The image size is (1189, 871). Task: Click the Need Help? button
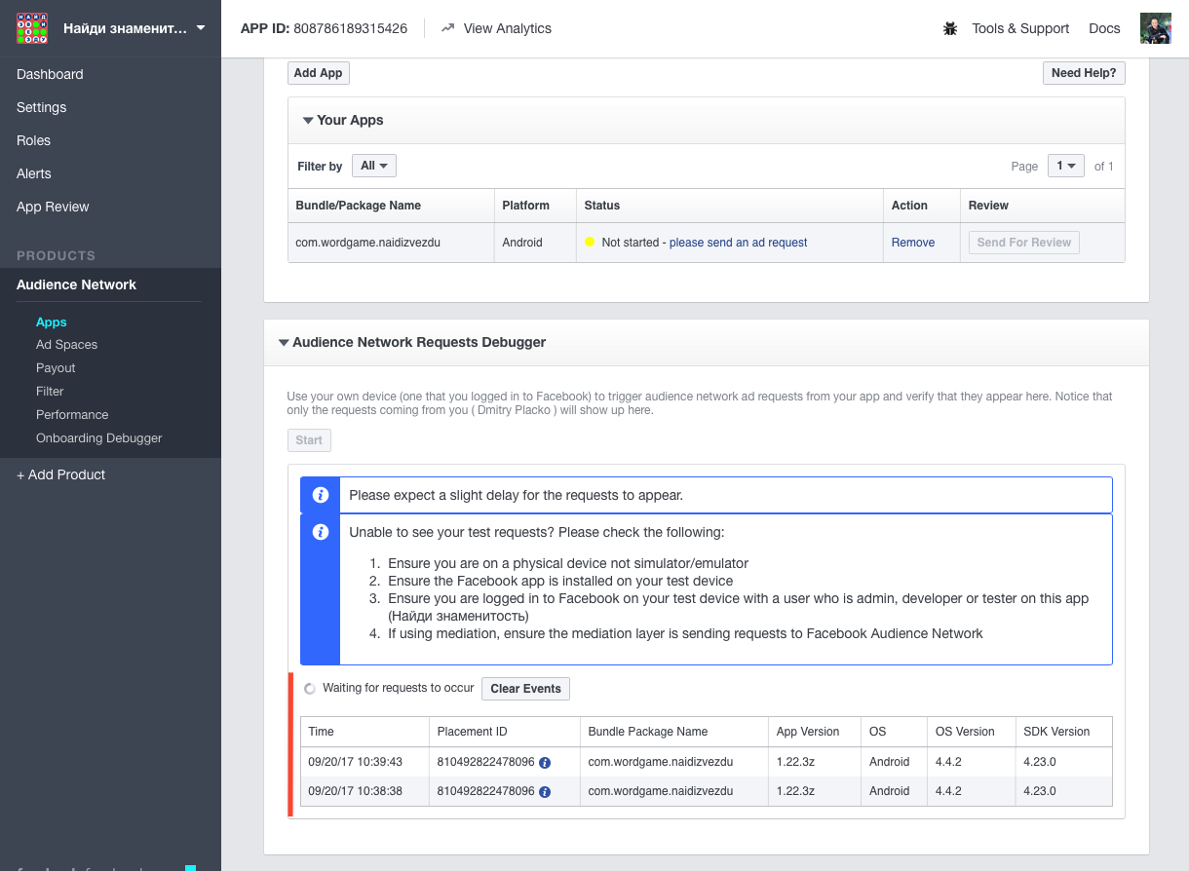click(x=1084, y=73)
